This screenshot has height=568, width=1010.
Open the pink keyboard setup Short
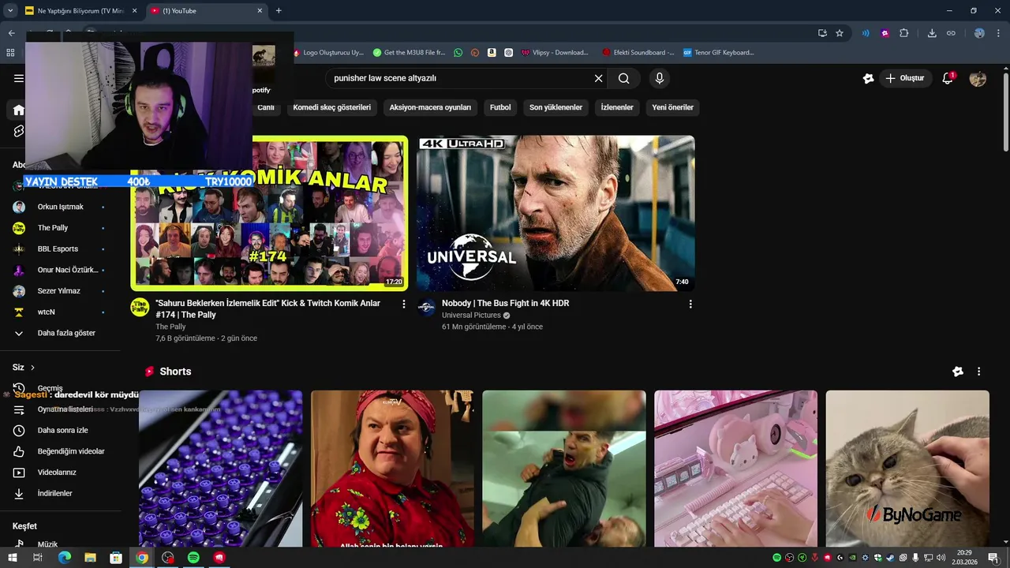point(735,469)
